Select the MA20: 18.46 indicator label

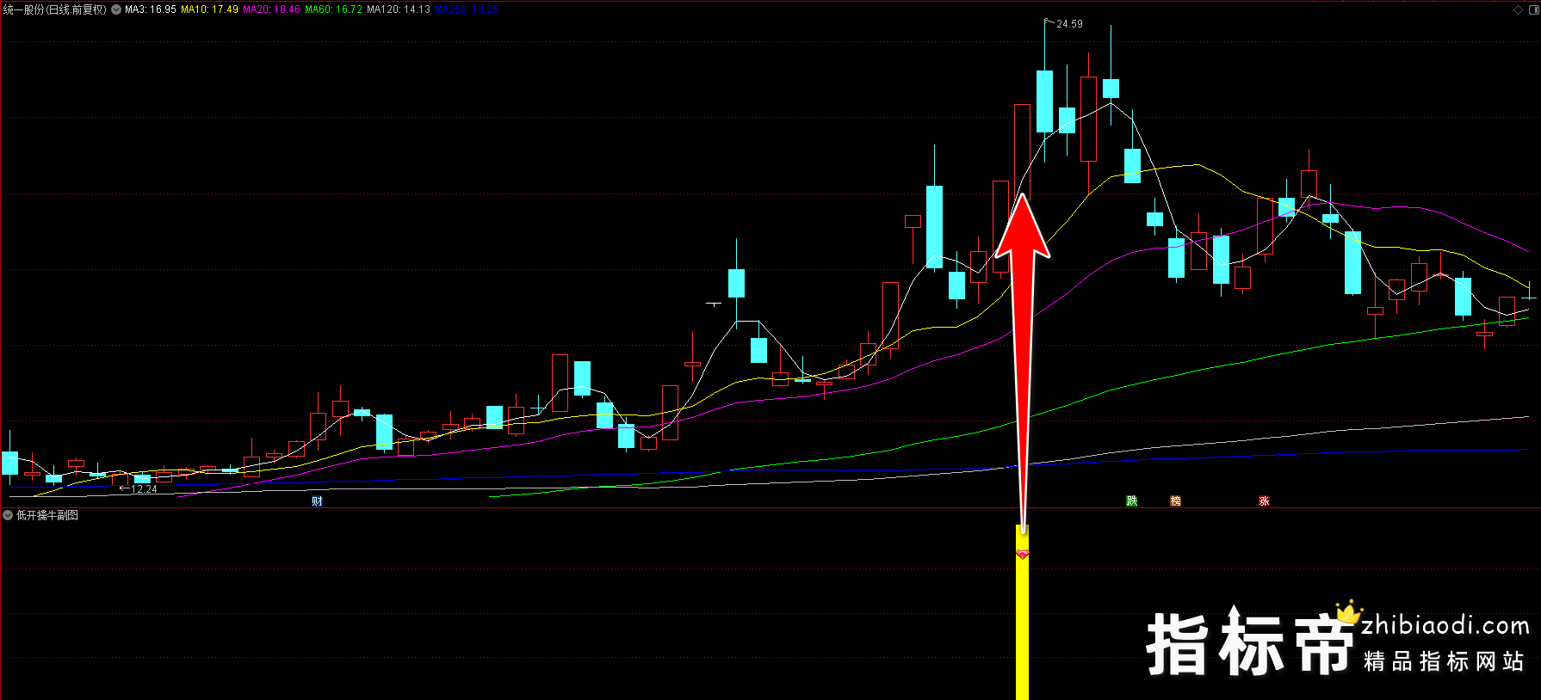[x=271, y=9]
